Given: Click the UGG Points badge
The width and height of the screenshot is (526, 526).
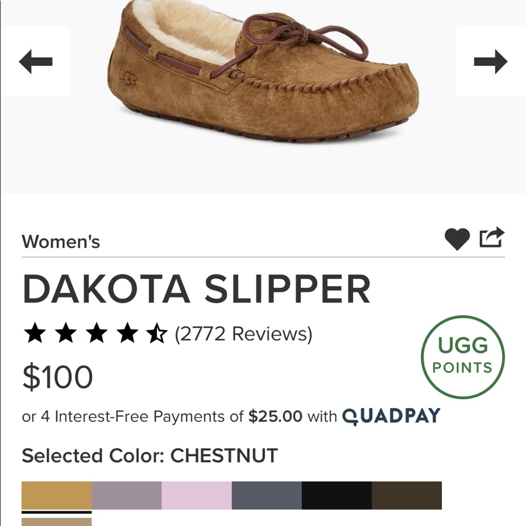Looking at the screenshot, I should coord(462,357).
